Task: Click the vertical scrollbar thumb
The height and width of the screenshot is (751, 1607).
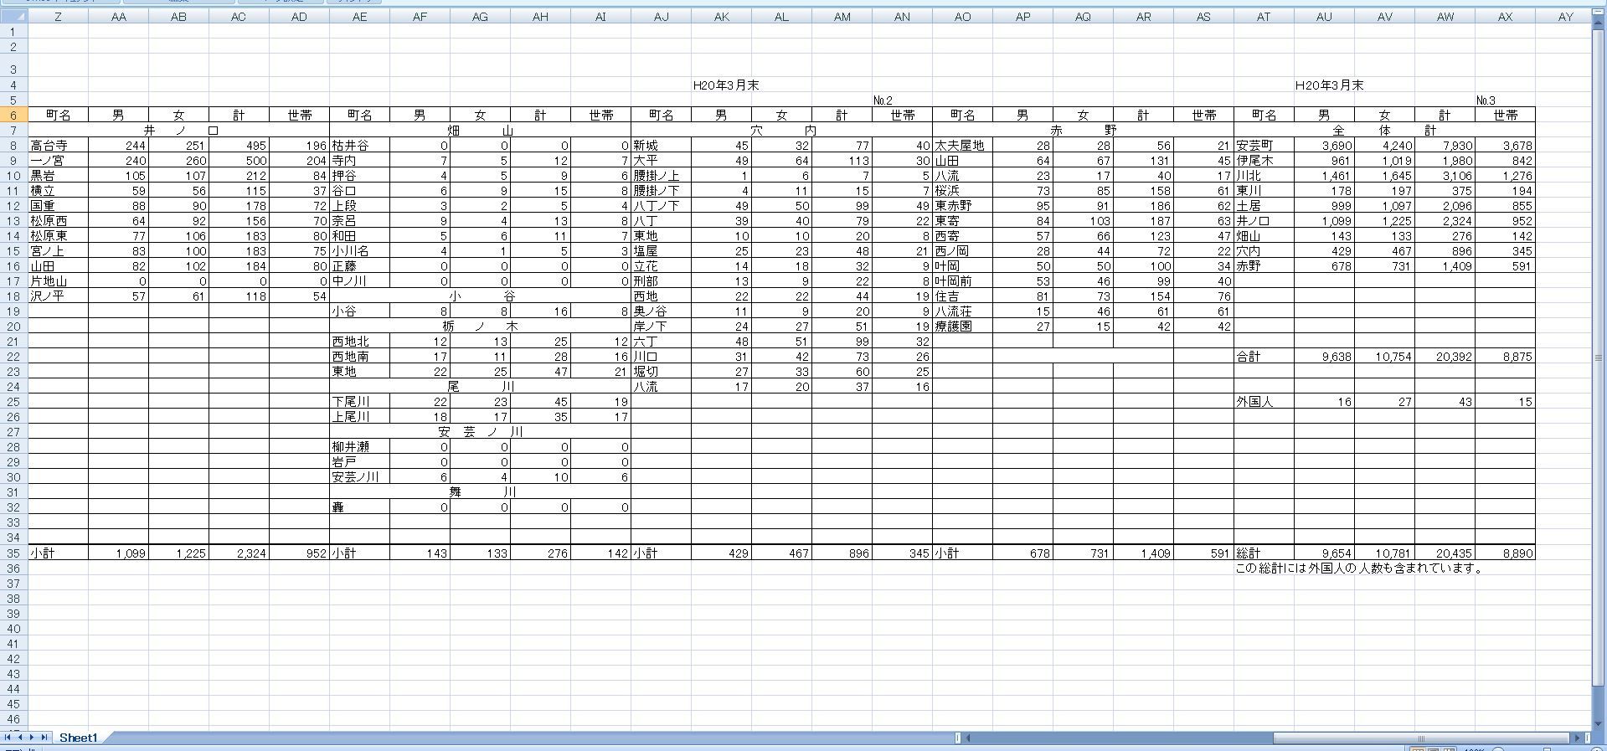Action: point(1599,357)
